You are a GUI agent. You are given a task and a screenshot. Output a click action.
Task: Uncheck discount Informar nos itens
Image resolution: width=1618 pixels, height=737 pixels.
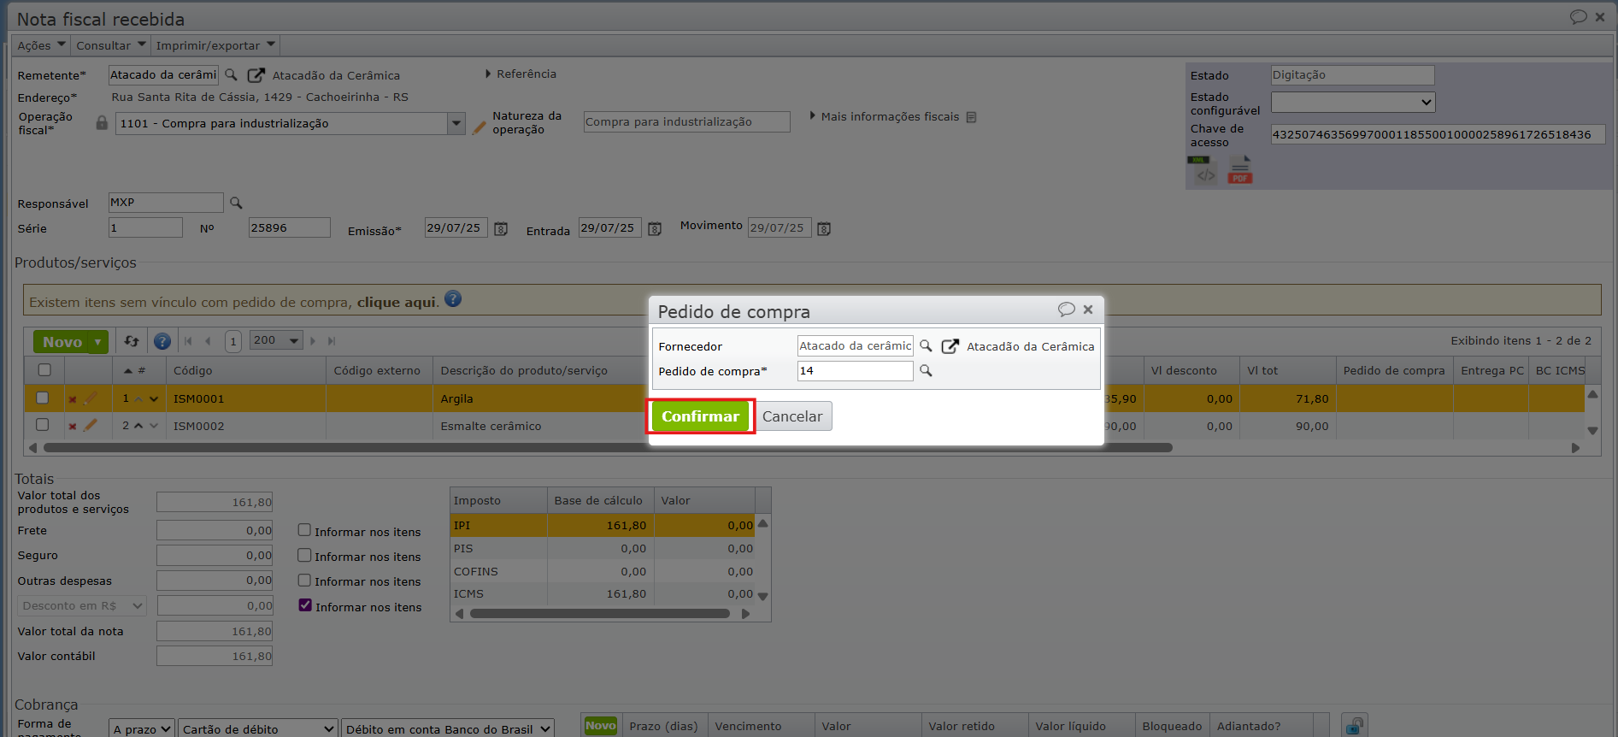pyautogui.click(x=305, y=605)
